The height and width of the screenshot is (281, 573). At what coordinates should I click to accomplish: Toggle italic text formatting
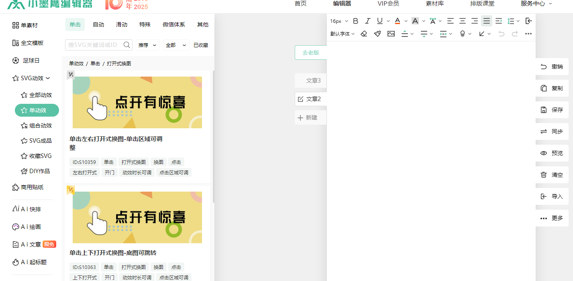tap(367, 21)
